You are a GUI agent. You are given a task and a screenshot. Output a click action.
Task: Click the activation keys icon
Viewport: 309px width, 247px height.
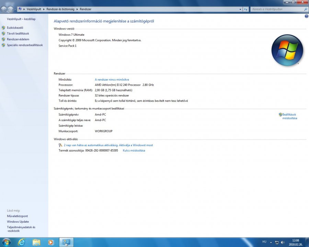coord(60,145)
